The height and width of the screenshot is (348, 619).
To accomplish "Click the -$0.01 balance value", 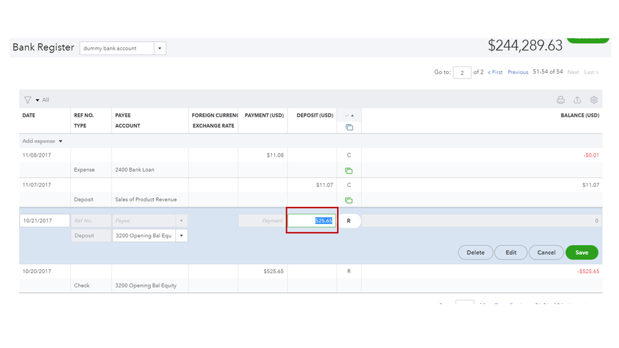I will pos(591,155).
